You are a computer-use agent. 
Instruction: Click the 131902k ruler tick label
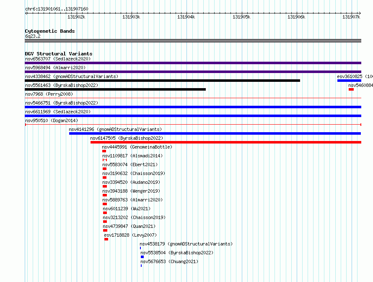click(76, 17)
